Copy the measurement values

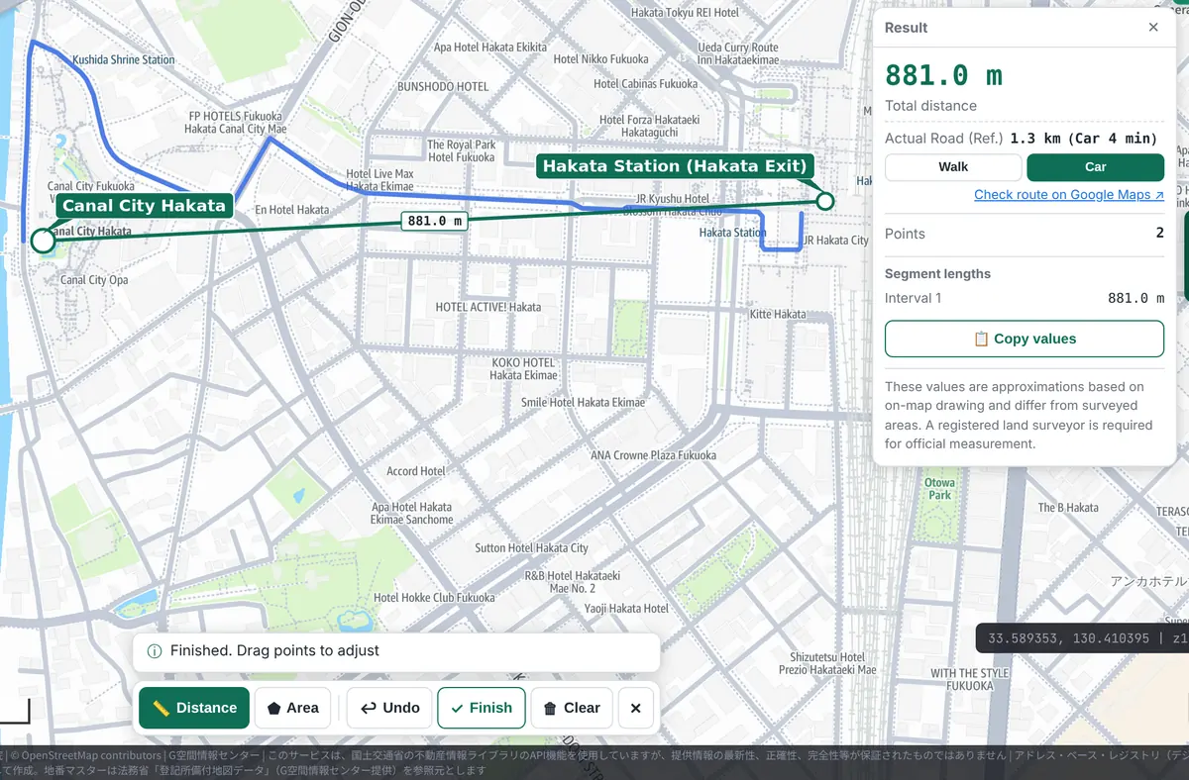(1025, 339)
